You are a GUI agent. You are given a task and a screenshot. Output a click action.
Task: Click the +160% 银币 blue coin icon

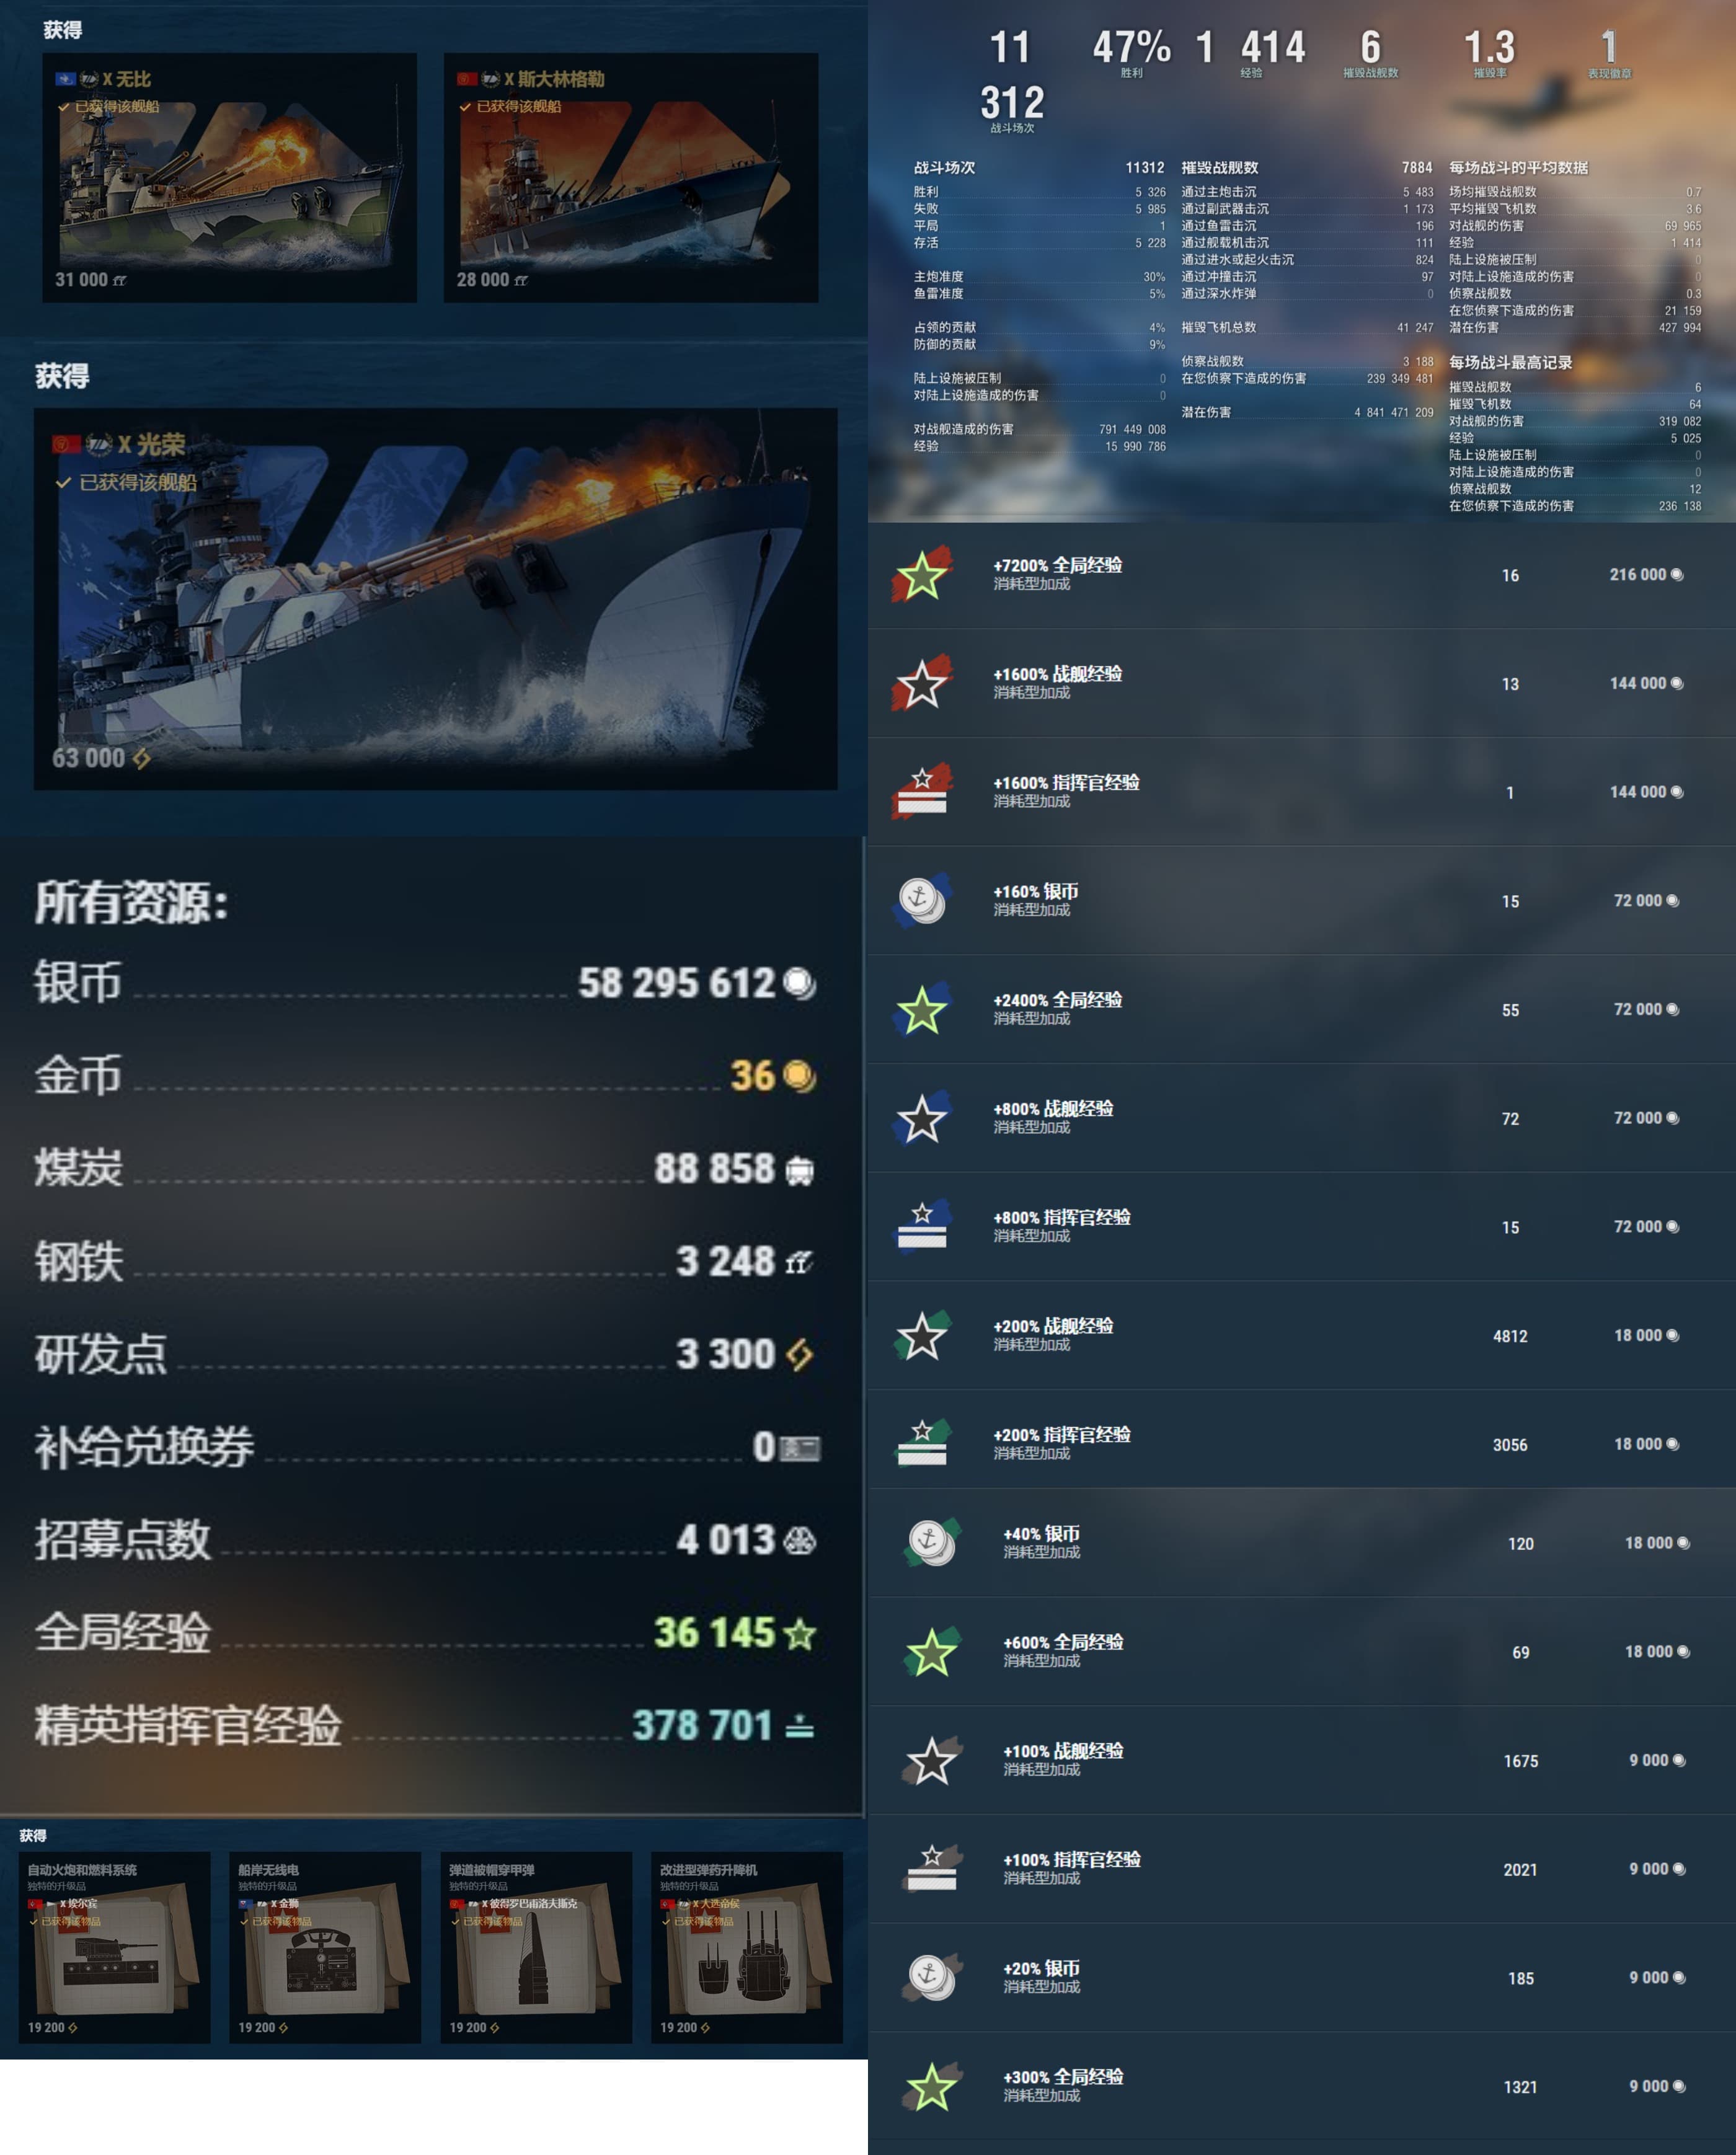(x=921, y=900)
